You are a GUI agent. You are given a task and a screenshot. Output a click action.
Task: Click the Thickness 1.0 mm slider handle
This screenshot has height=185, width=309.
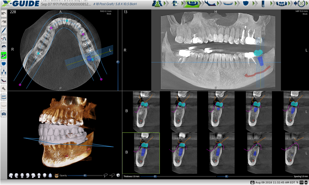[155, 176]
